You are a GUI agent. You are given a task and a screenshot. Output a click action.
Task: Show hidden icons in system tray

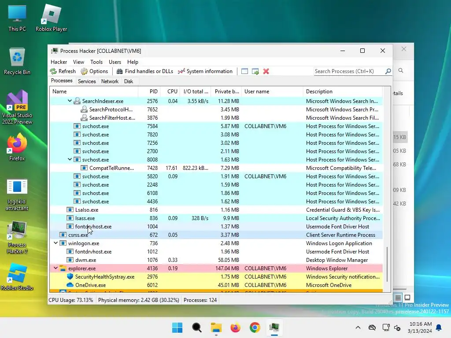pyautogui.click(x=358, y=327)
